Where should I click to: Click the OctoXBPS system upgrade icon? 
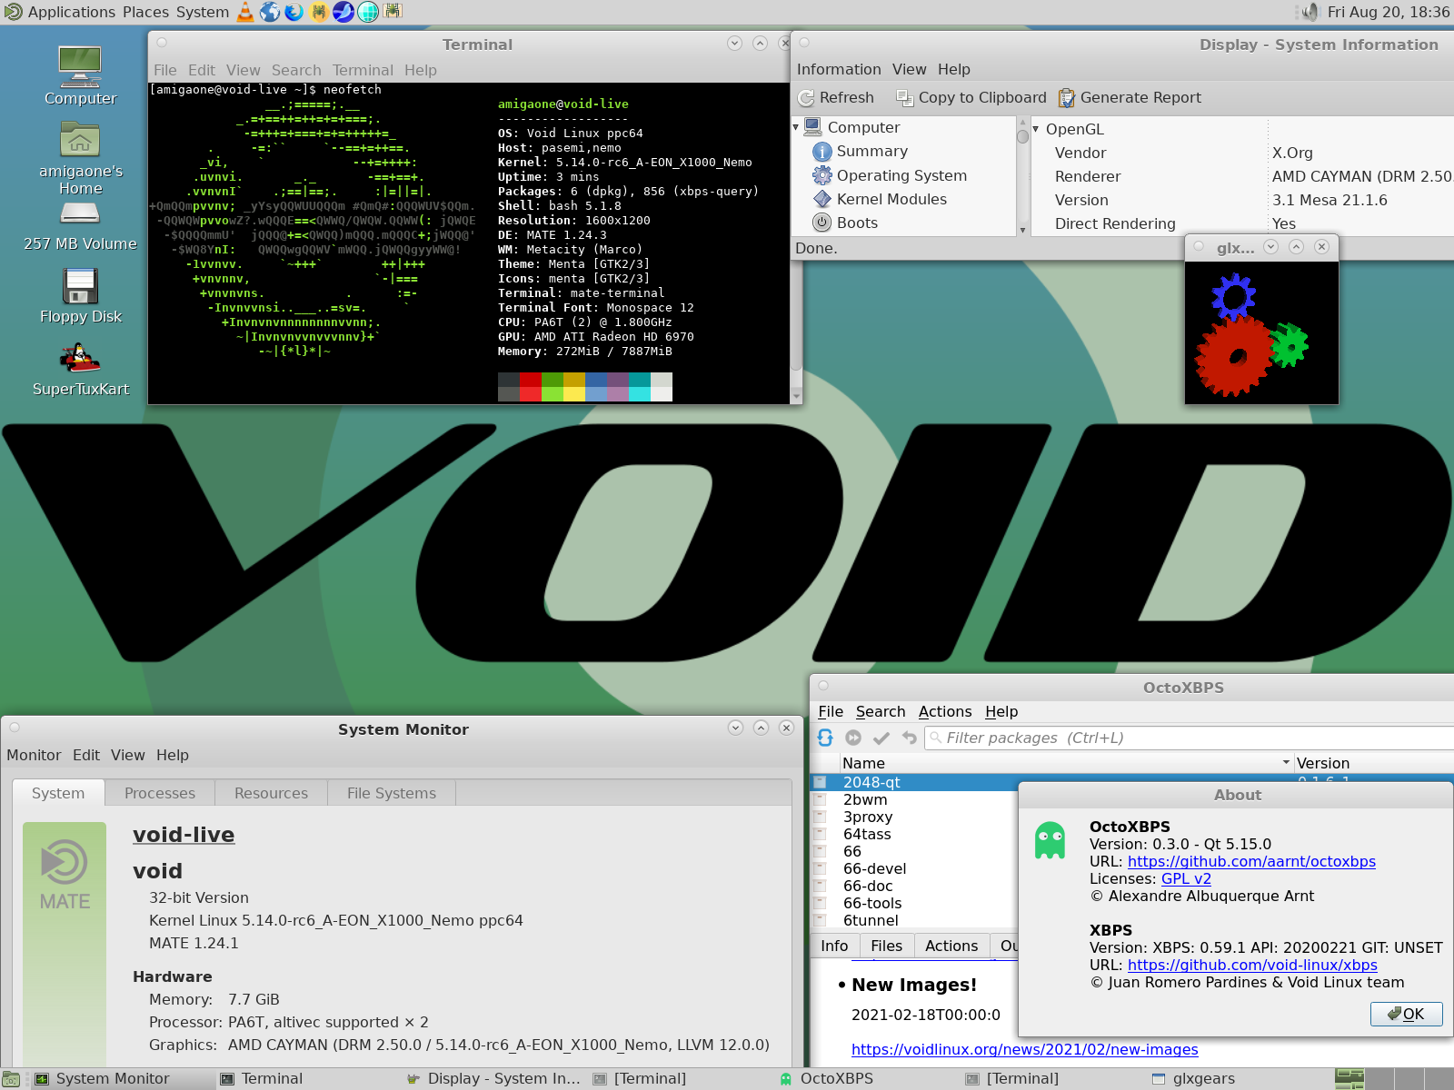click(x=853, y=738)
